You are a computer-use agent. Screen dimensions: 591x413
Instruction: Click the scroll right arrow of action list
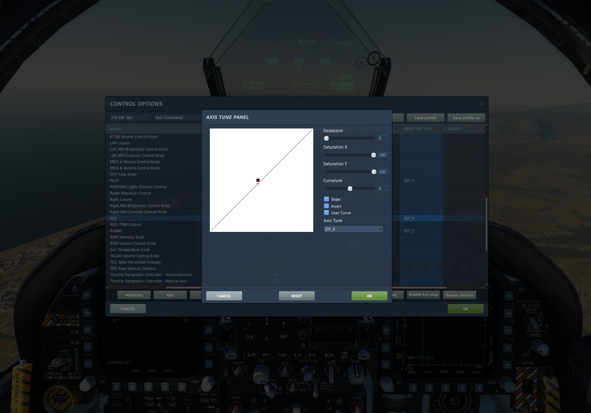coord(483,287)
